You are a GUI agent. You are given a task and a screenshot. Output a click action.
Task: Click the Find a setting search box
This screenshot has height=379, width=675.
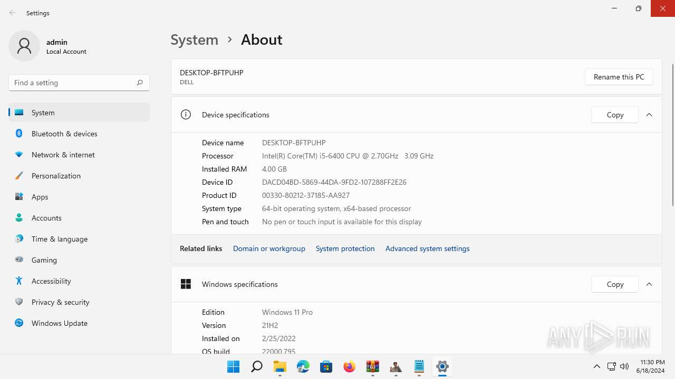79,83
